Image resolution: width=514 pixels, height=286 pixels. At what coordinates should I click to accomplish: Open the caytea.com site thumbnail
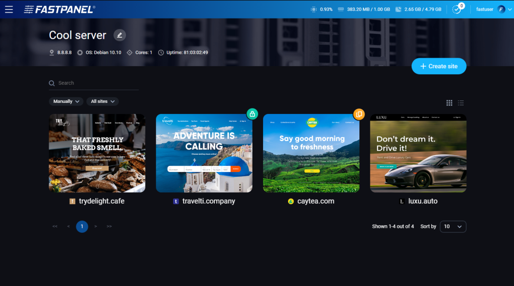(x=311, y=154)
